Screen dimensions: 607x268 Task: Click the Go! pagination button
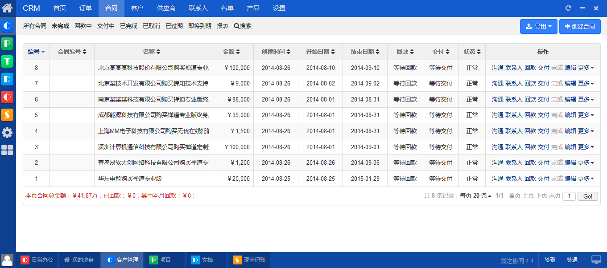(588, 196)
